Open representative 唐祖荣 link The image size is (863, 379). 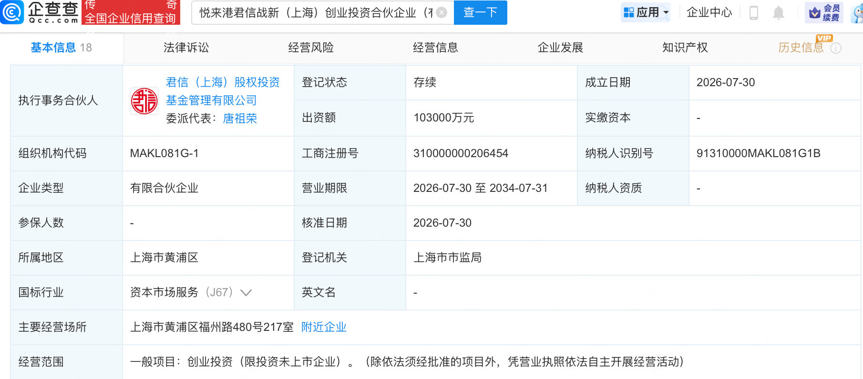coord(240,119)
